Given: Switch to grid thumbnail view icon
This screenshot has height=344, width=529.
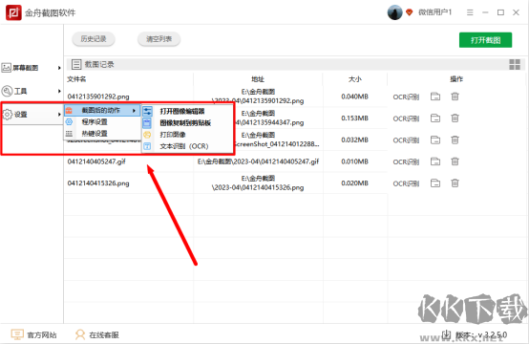Looking at the screenshot, I should [x=515, y=64].
